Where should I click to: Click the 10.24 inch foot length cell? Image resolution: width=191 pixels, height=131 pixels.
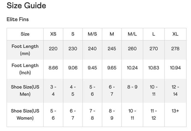[132, 68]
